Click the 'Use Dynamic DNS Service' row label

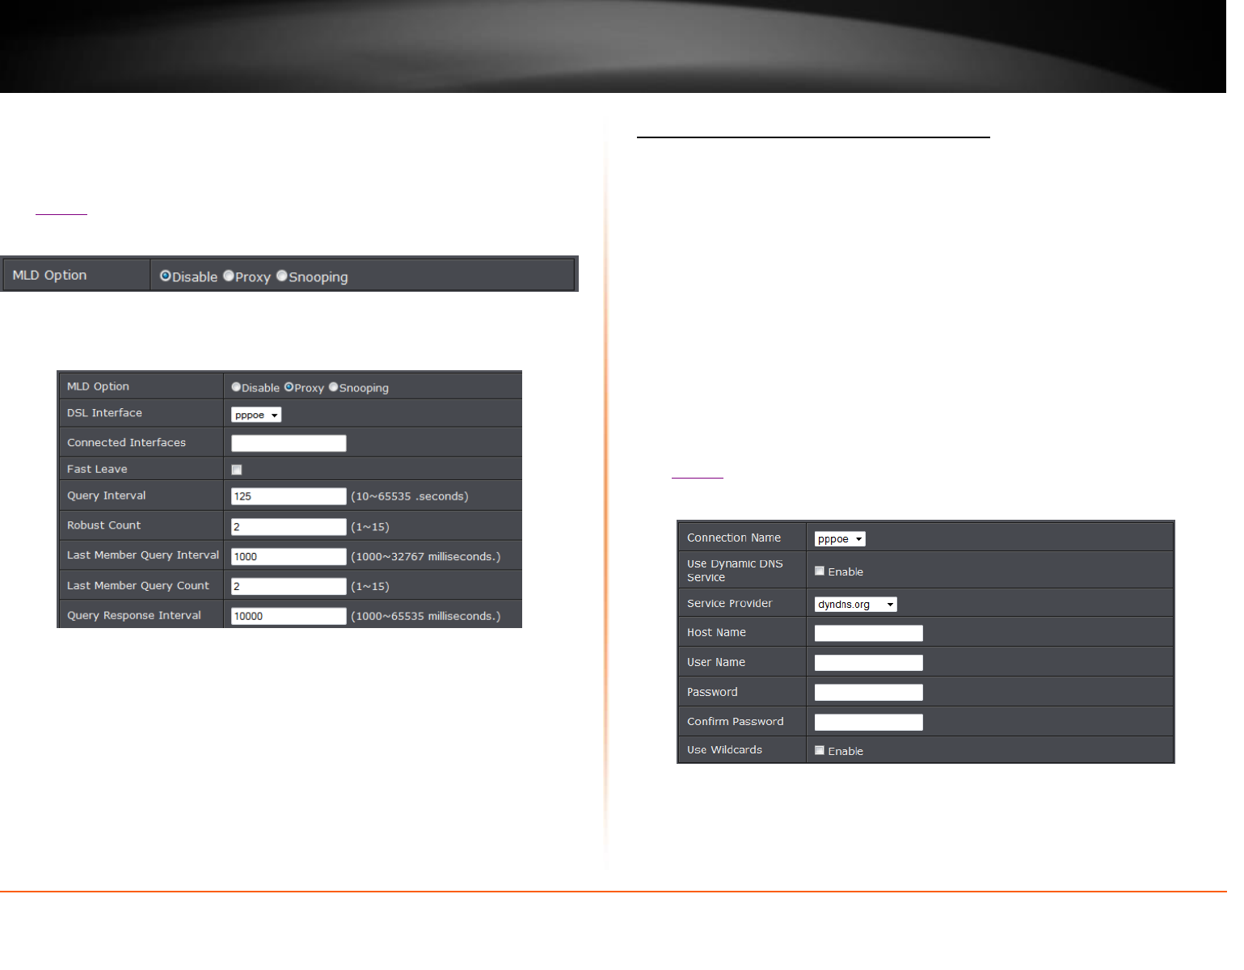[735, 570]
